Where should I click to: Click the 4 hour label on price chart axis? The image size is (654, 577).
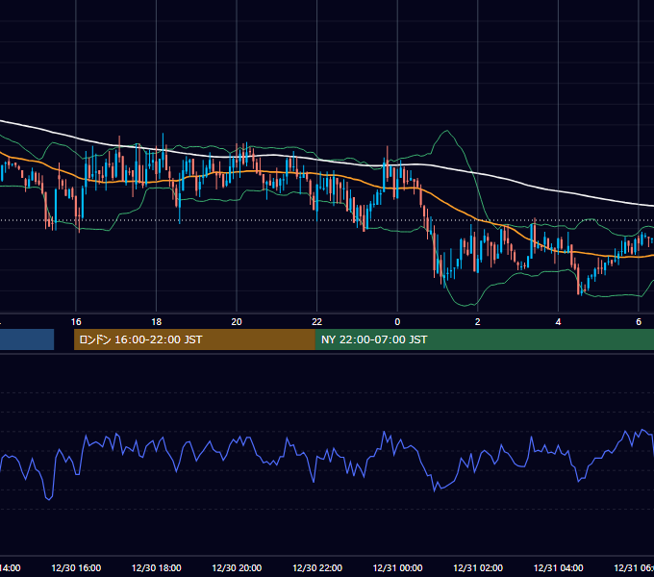[558, 322]
